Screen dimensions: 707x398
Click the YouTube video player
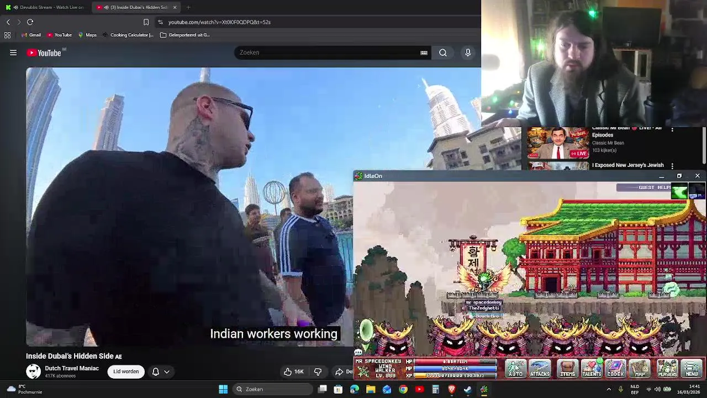coord(189,207)
